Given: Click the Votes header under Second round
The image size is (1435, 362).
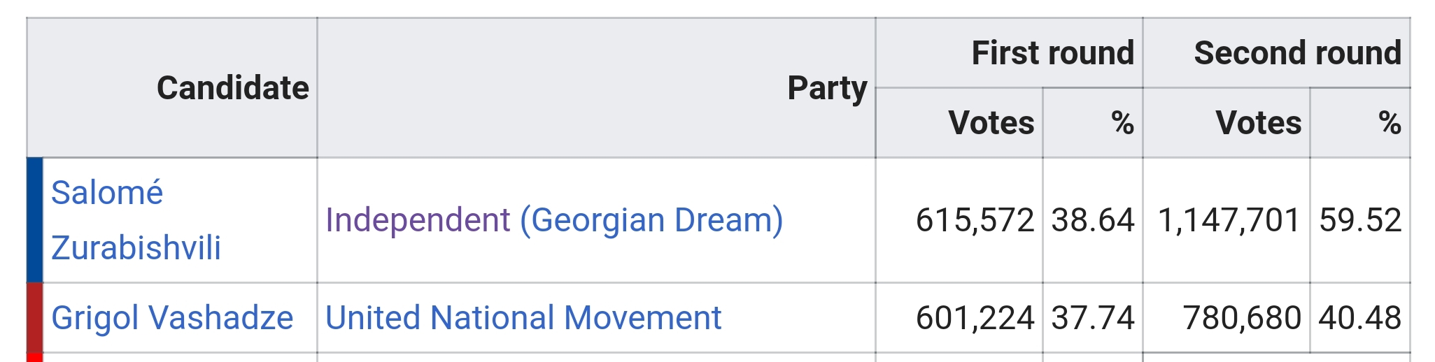Looking at the screenshot, I should coord(1258,123).
